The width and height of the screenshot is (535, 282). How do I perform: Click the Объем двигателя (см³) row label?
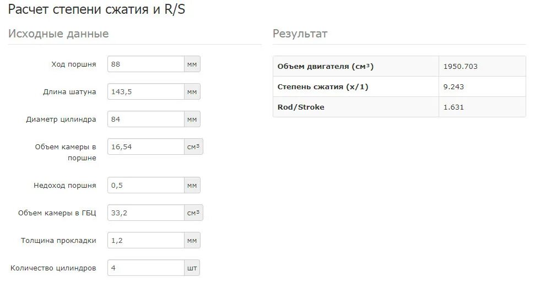pos(326,67)
